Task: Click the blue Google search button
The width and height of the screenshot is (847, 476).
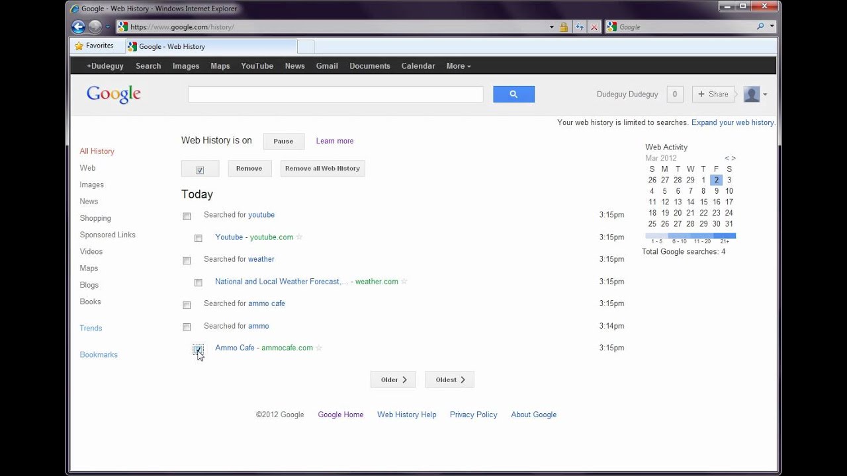Action: click(x=513, y=94)
